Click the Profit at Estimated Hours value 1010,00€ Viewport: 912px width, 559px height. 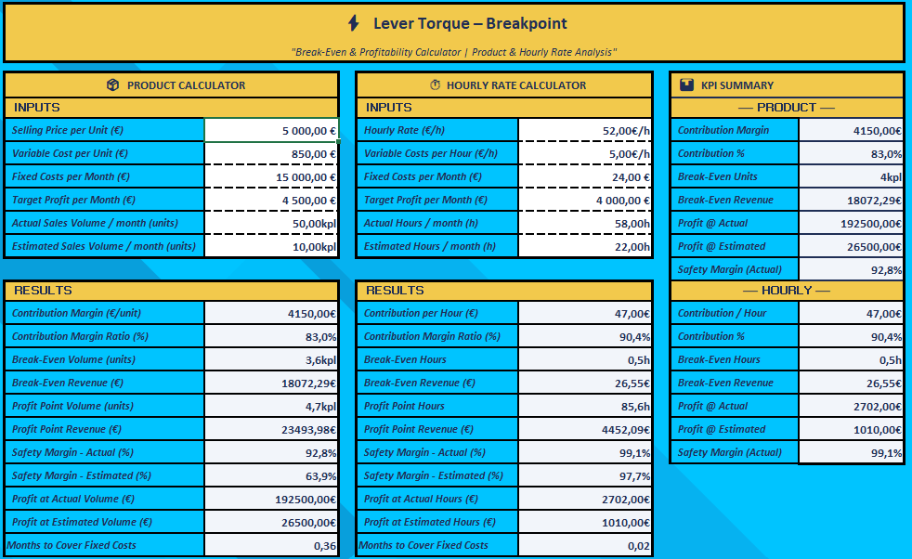[x=584, y=523]
